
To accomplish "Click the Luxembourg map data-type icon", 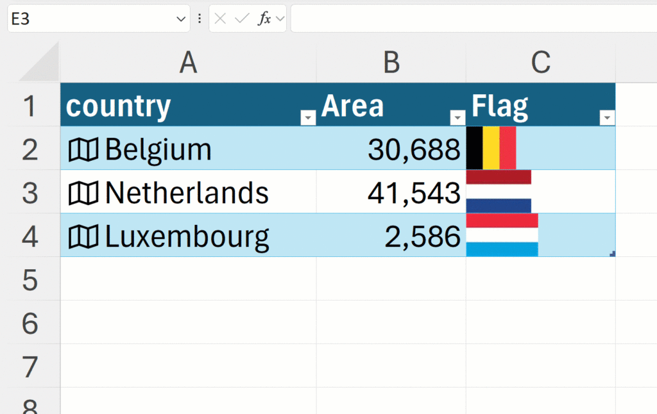I will click(83, 236).
